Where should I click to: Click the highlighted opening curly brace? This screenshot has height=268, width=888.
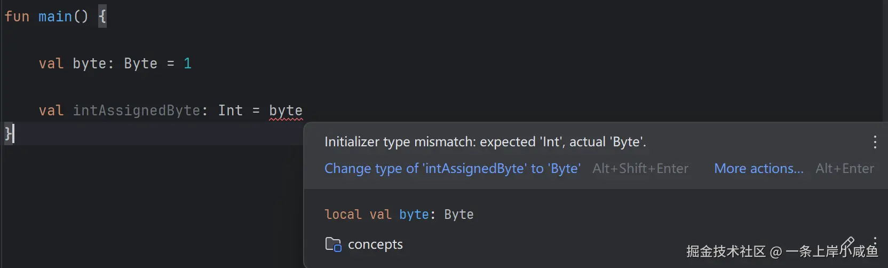[102, 17]
